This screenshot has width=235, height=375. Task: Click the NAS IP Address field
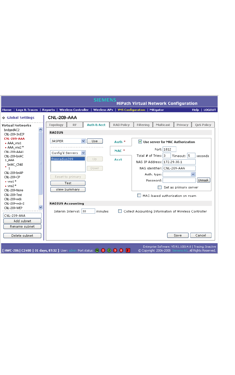tap(179, 162)
